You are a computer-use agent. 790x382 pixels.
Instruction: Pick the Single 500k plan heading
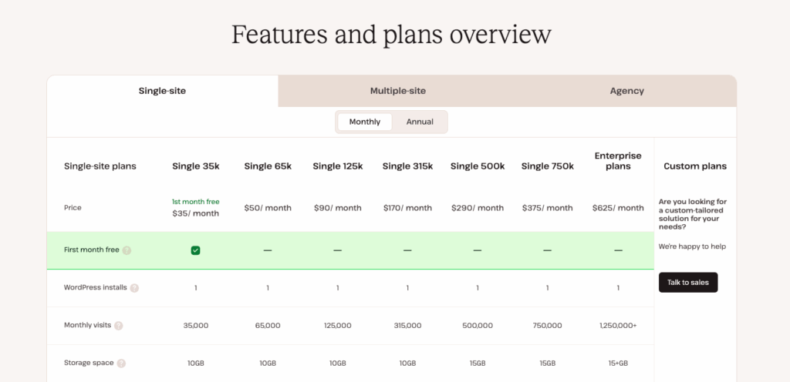point(478,166)
